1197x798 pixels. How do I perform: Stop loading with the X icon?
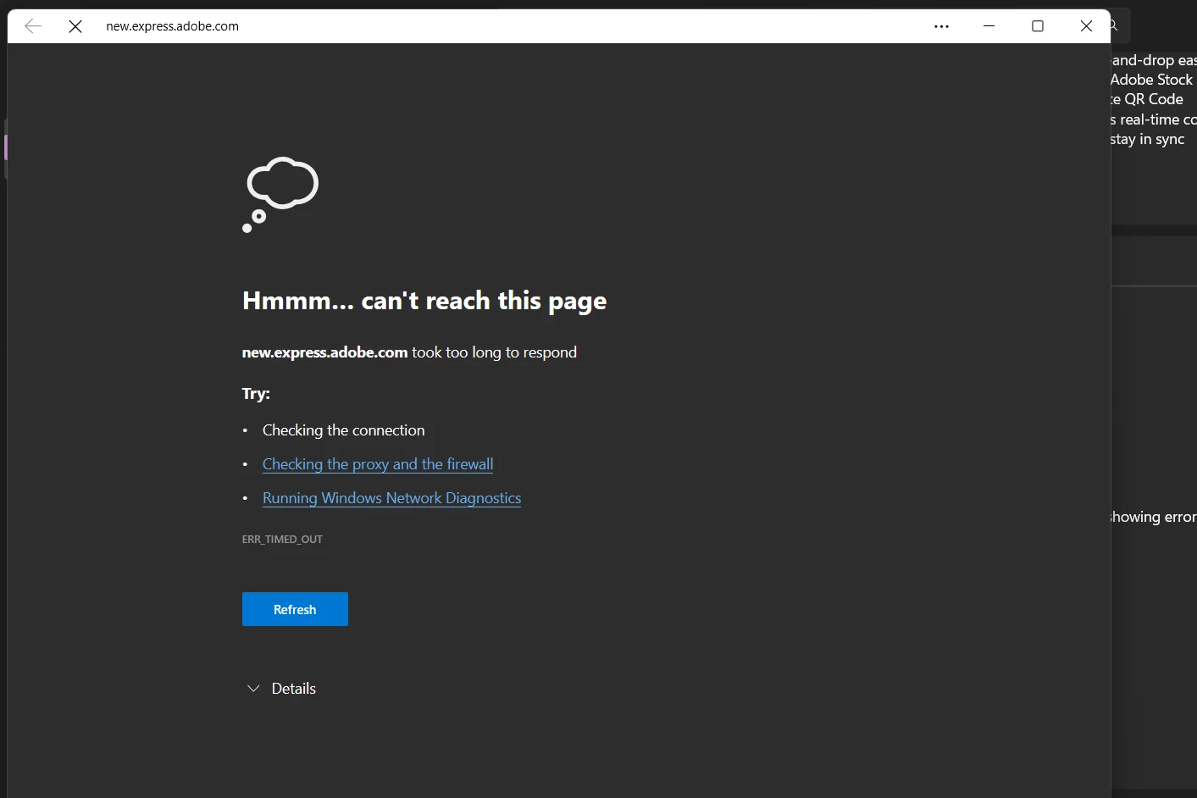coord(75,26)
